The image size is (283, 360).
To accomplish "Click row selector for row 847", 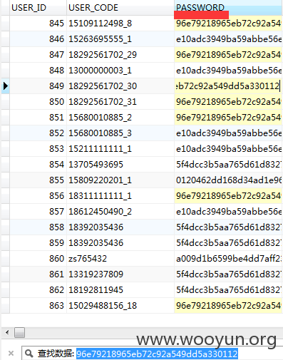I will [x=5, y=55].
